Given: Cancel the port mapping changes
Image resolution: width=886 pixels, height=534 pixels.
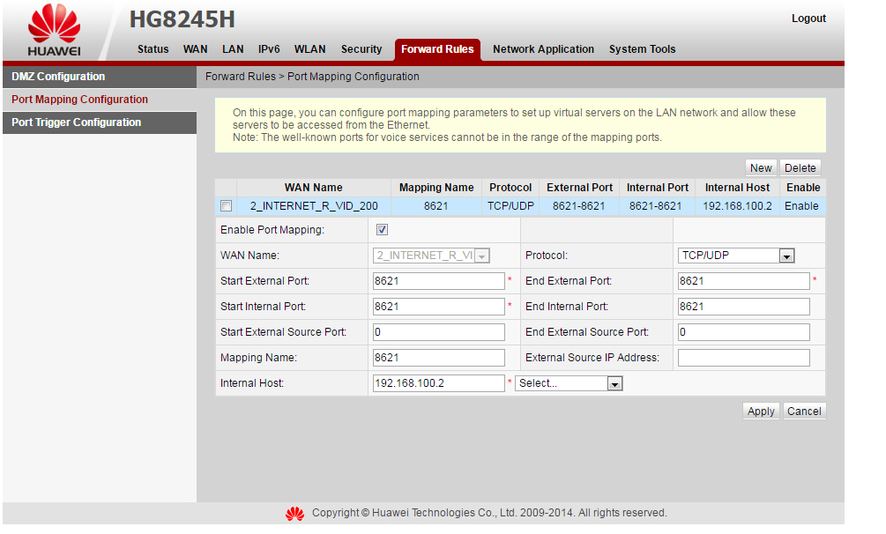Looking at the screenshot, I should (804, 411).
